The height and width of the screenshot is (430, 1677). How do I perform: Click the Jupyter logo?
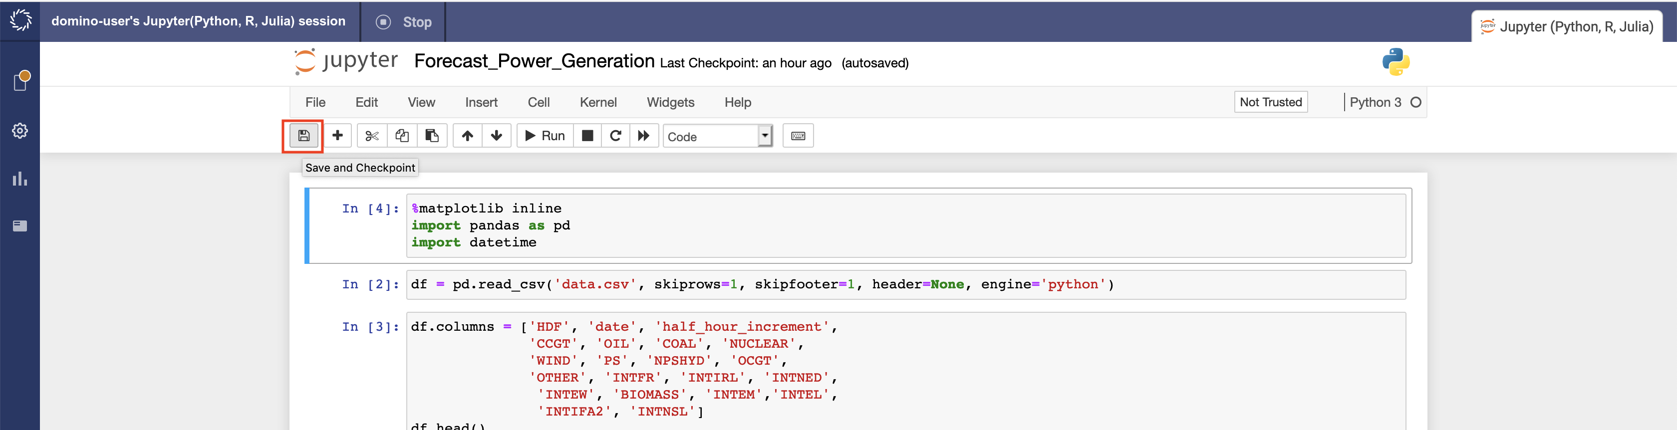click(x=346, y=61)
